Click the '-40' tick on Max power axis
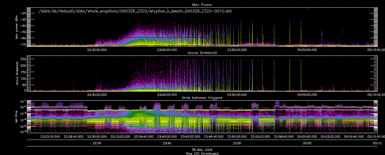The width and height of the screenshot is (385, 155). click(x=24, y=26)
